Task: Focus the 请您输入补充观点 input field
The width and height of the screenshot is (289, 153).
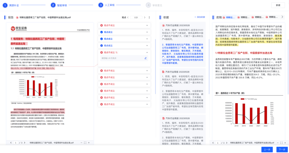Action: (x=124, y=58)
